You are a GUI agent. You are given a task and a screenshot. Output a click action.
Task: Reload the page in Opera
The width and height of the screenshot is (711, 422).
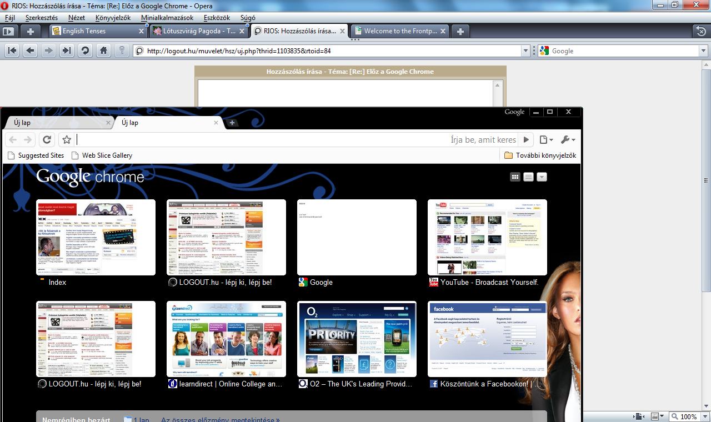[85, 51]
